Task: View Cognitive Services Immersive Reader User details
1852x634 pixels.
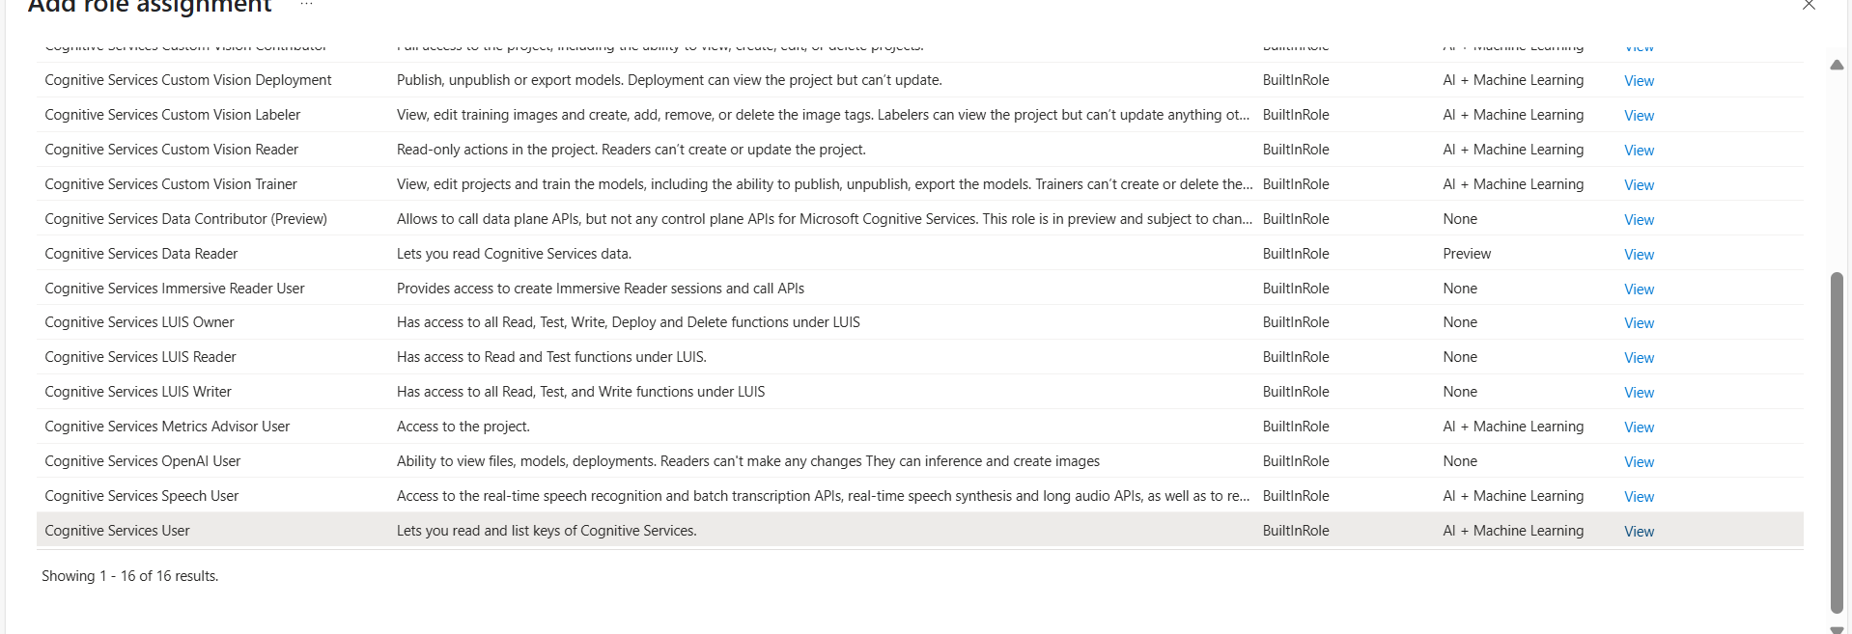Action: coord(1639,289)
